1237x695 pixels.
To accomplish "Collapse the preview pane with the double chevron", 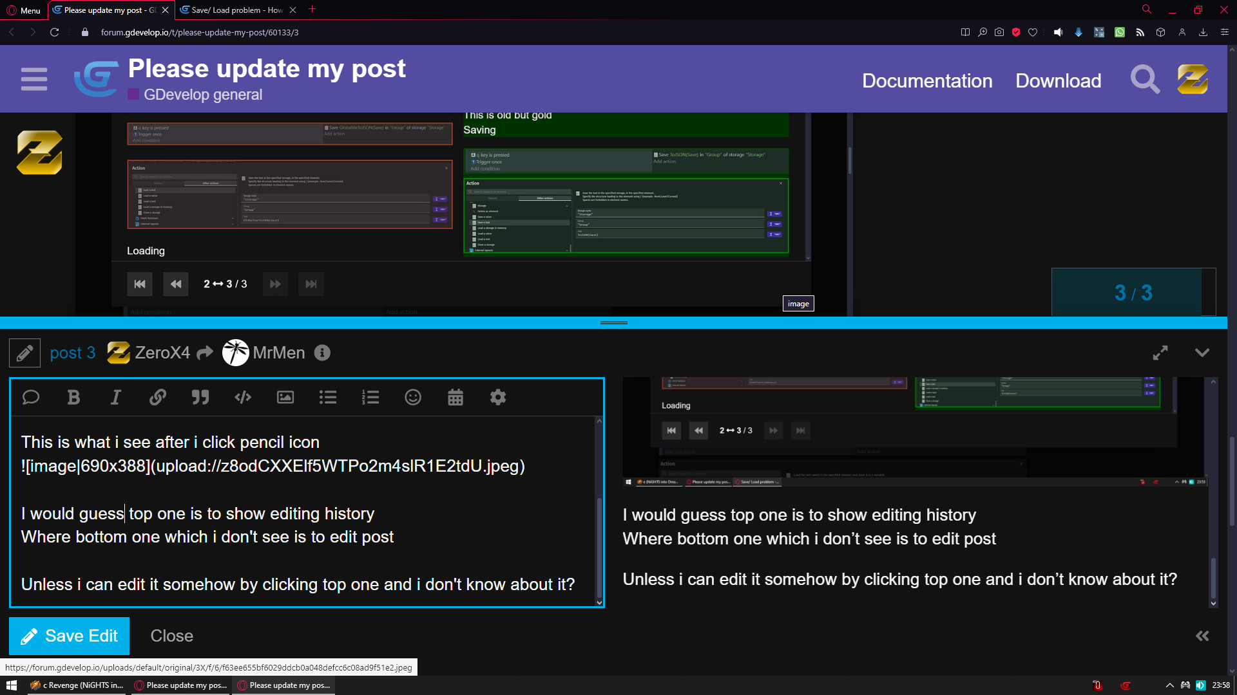I will pos(1202,636).
